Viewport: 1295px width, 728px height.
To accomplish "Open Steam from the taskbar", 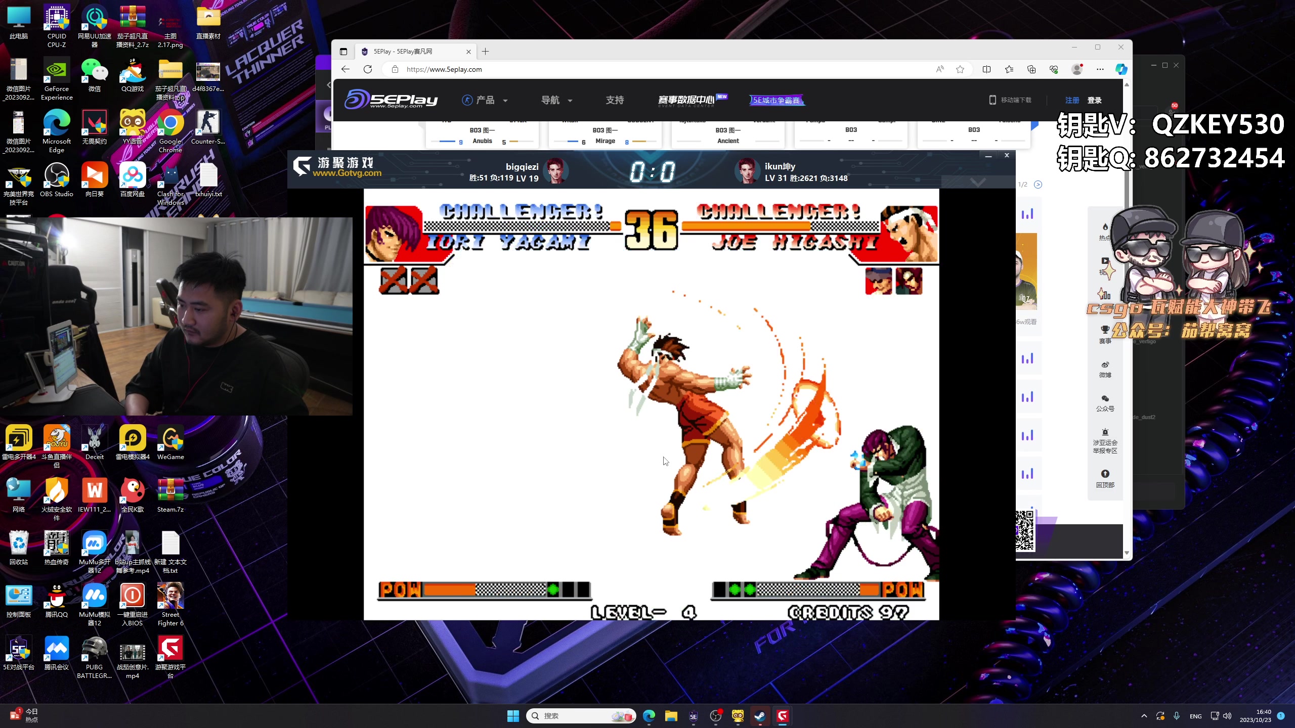I will (x=760, y=716).
